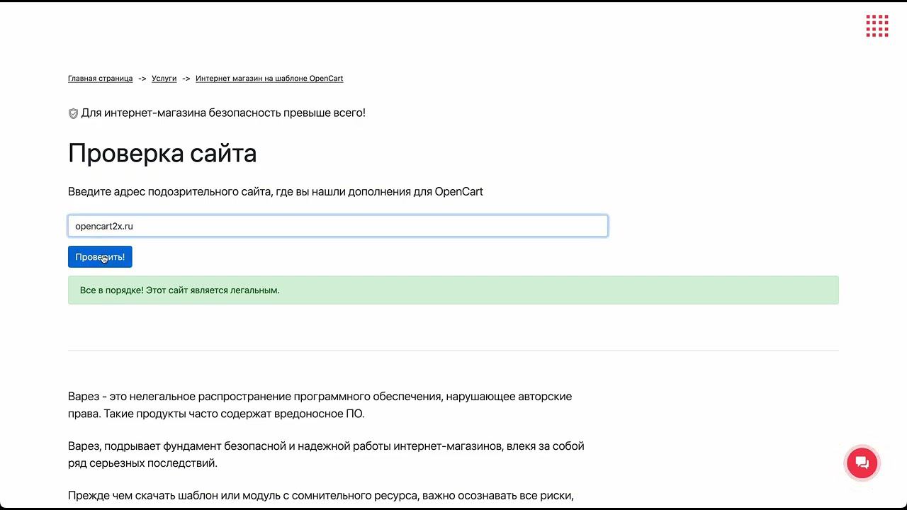
Task: Click the green success alert message
Action: click(453, 290)
